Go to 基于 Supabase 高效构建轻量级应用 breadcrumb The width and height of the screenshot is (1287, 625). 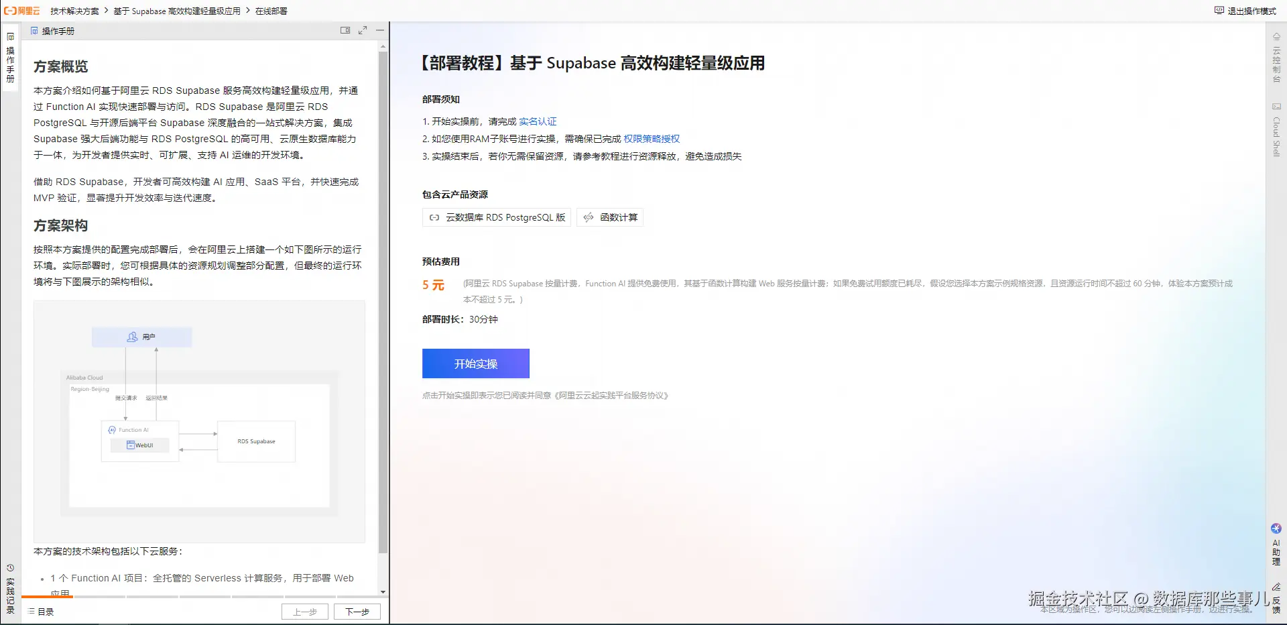coord(177,11)
